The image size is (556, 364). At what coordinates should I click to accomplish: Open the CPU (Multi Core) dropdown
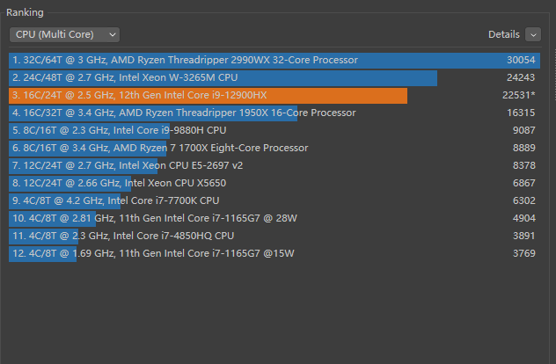click(x=64, y=34)
